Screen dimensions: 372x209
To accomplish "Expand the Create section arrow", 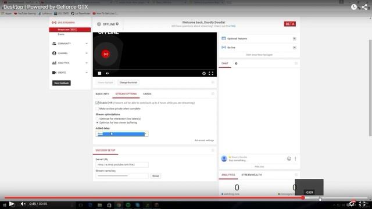I will [87, 73].
